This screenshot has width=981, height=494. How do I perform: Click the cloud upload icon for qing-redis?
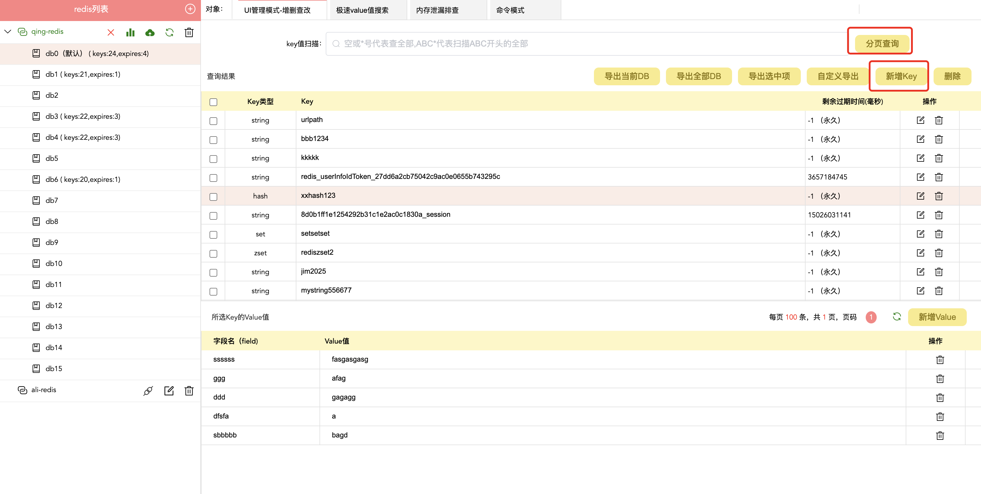point(150,32)
